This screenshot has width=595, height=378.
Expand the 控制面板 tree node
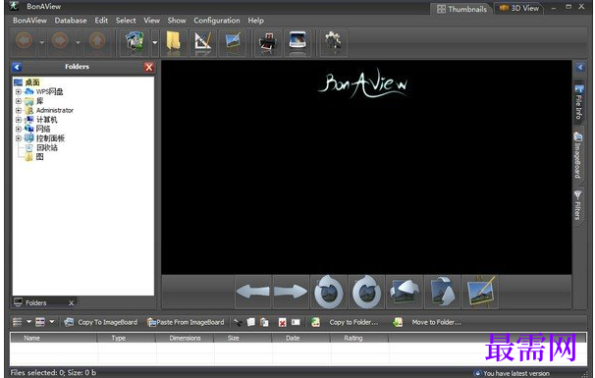[19, 138]
